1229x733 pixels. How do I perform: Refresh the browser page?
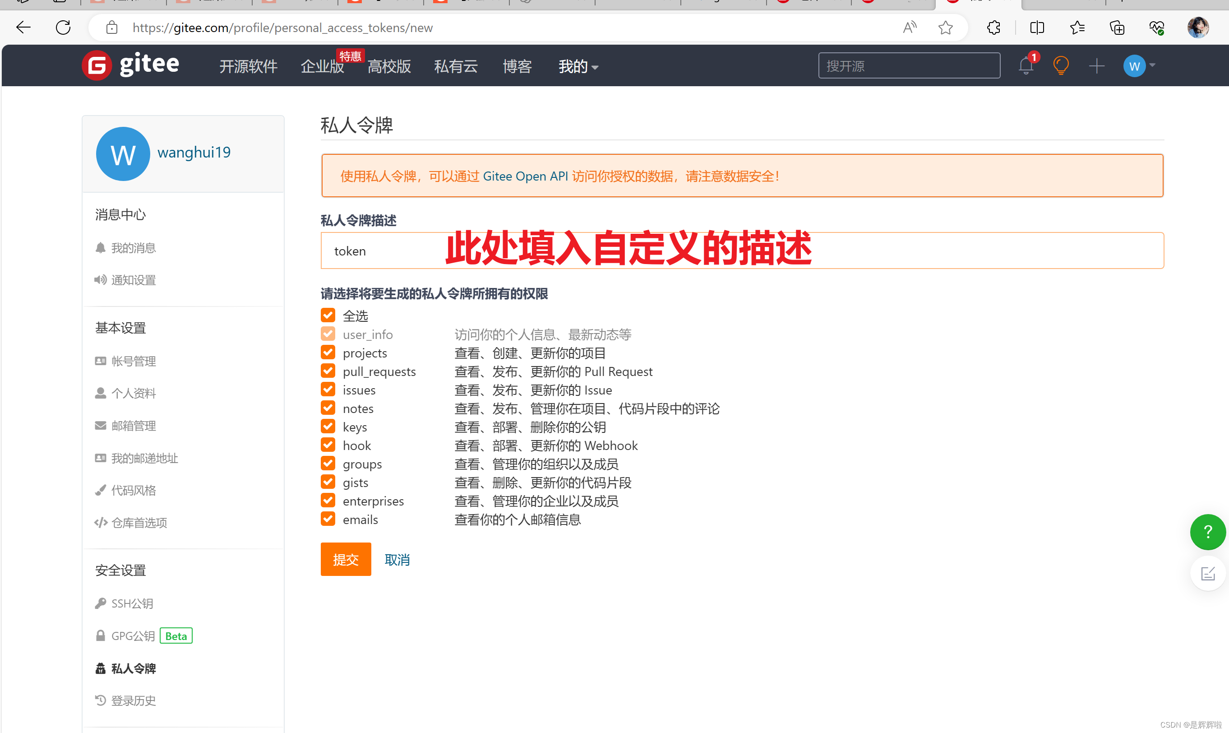[x=63, y=28]
